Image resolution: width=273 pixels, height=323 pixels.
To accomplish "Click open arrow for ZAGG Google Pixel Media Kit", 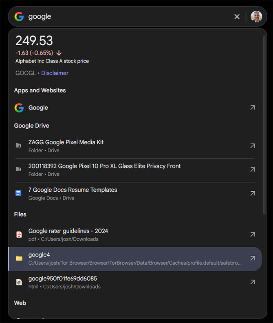I will (253, 146).
